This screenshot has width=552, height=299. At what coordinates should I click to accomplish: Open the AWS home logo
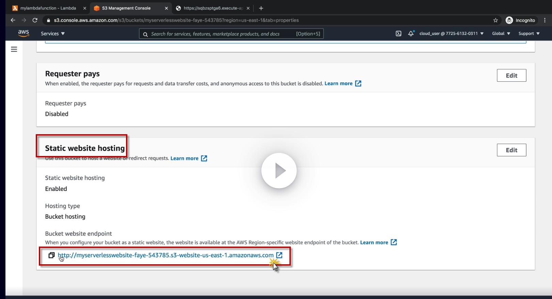point(23,33)
